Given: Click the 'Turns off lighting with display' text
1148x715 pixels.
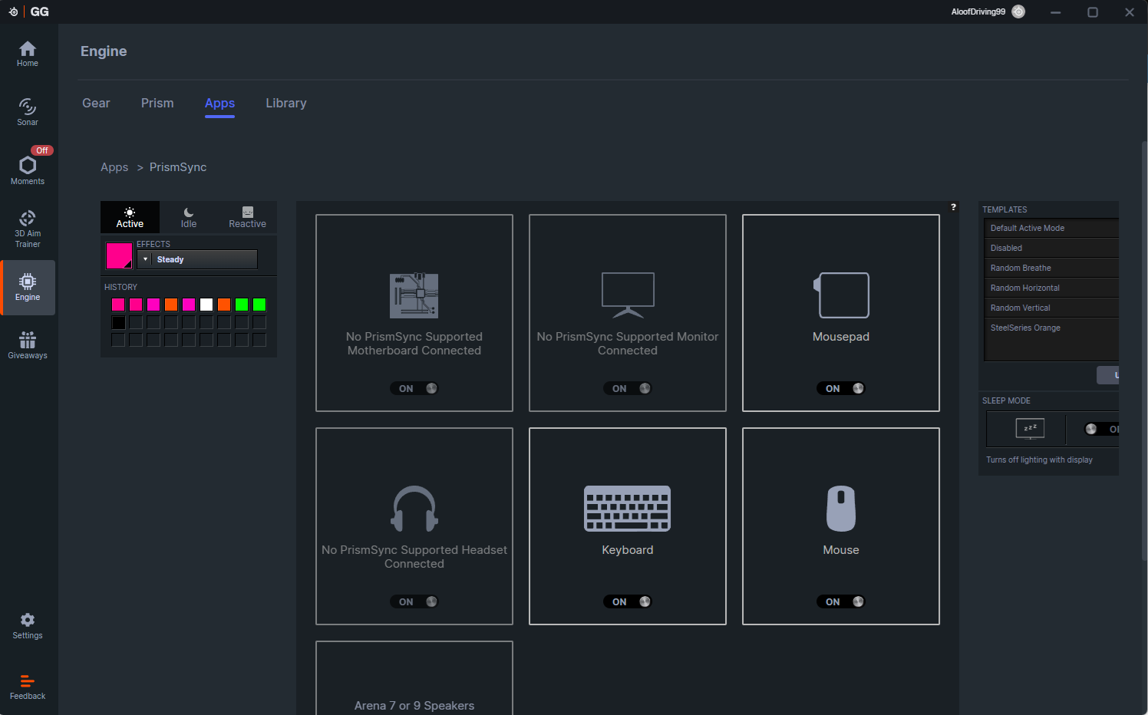Looking at the screenshot, I should (x=1039, y=460).
